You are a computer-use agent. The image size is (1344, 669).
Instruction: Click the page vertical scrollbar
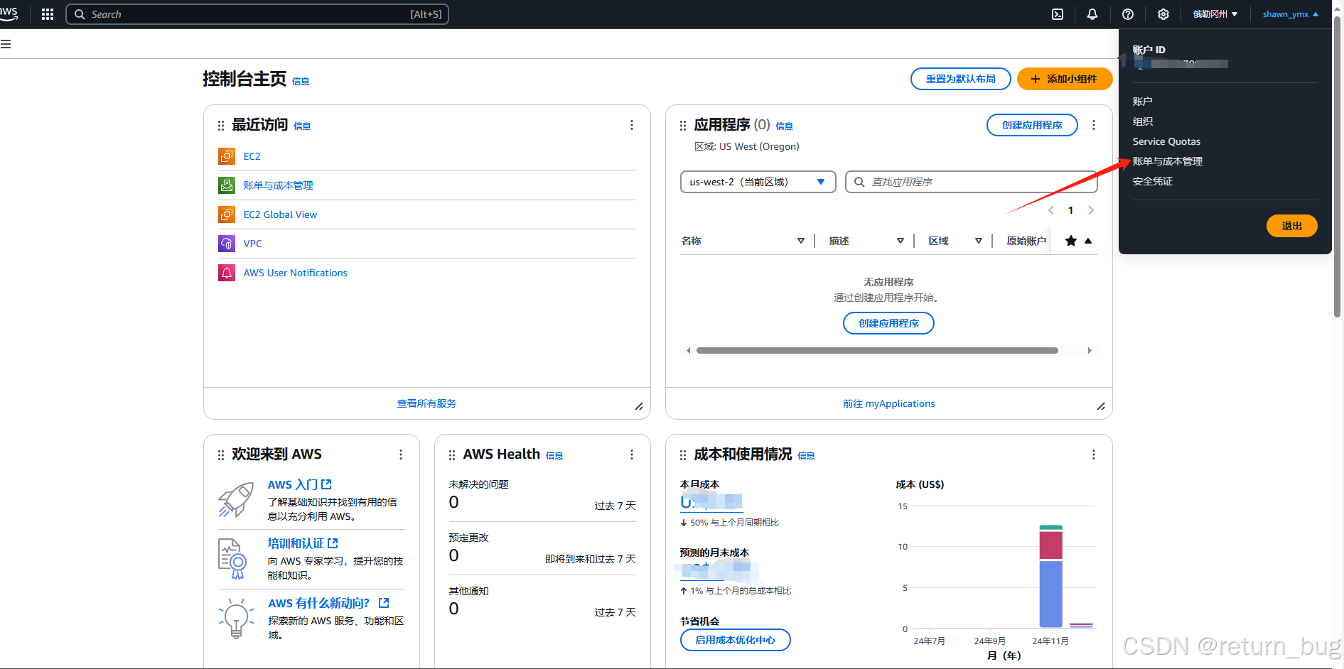(1337, 167)
